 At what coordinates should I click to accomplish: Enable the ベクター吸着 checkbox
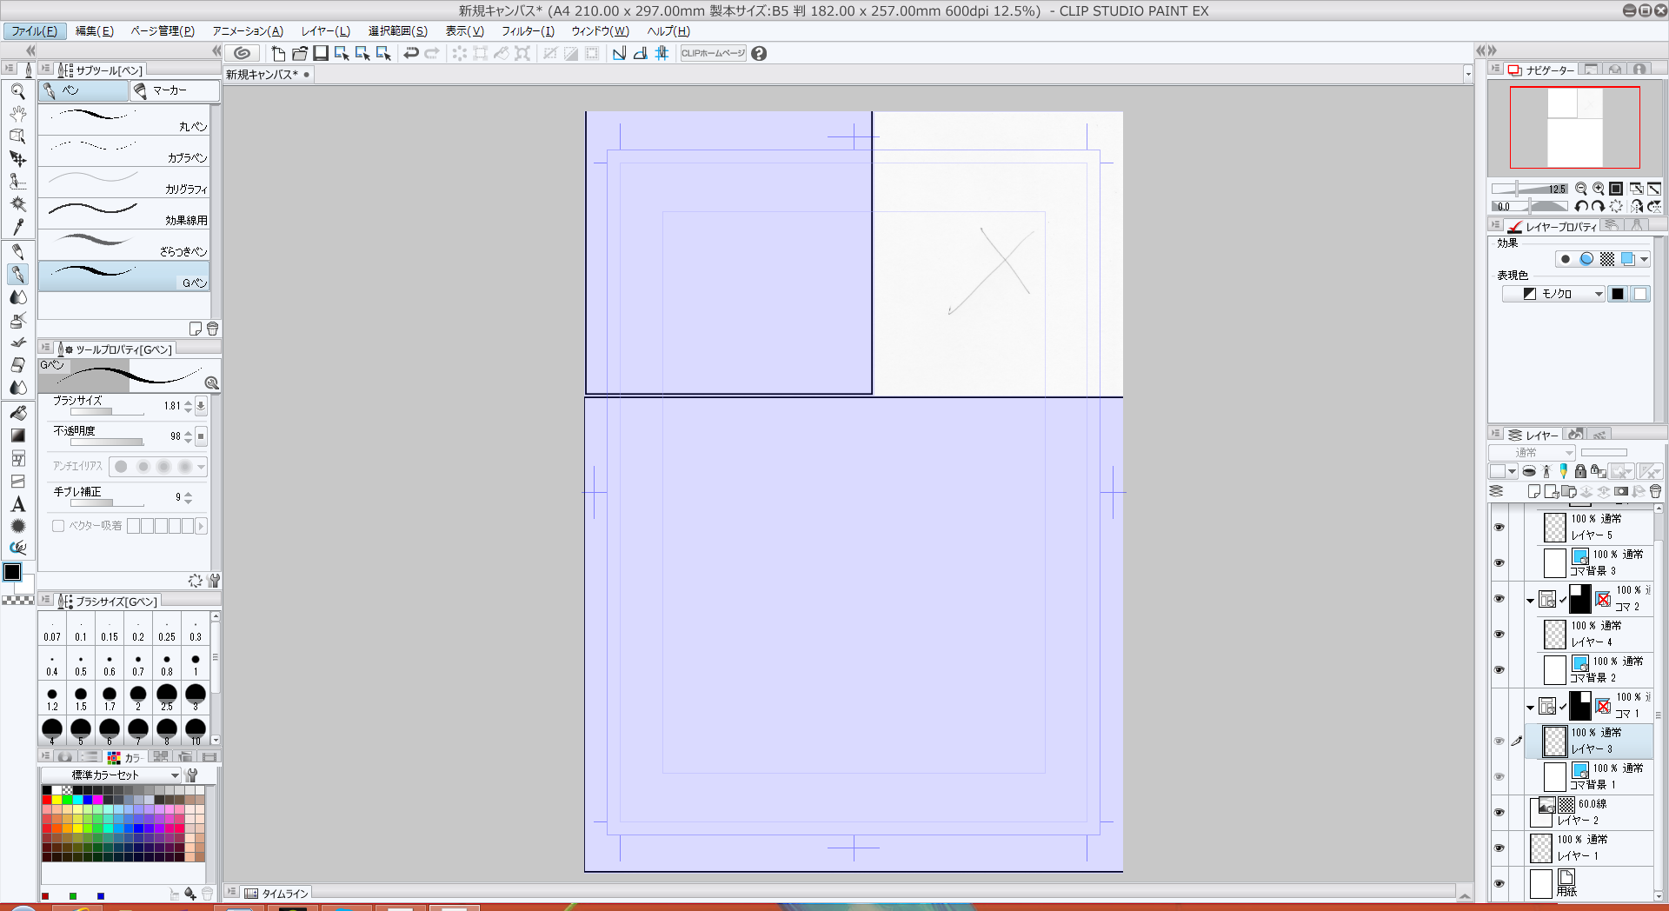[58, 526]
